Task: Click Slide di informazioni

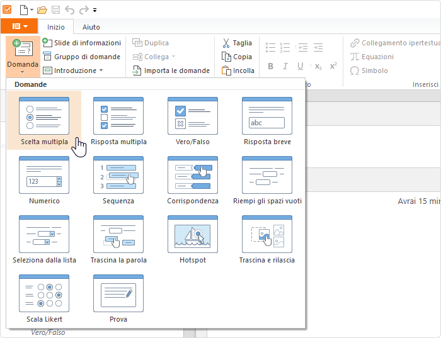Action: tap(81, 43)
